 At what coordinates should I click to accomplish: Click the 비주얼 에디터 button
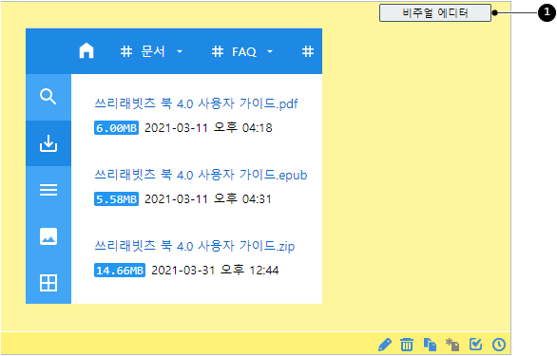[x=435, y=13]
